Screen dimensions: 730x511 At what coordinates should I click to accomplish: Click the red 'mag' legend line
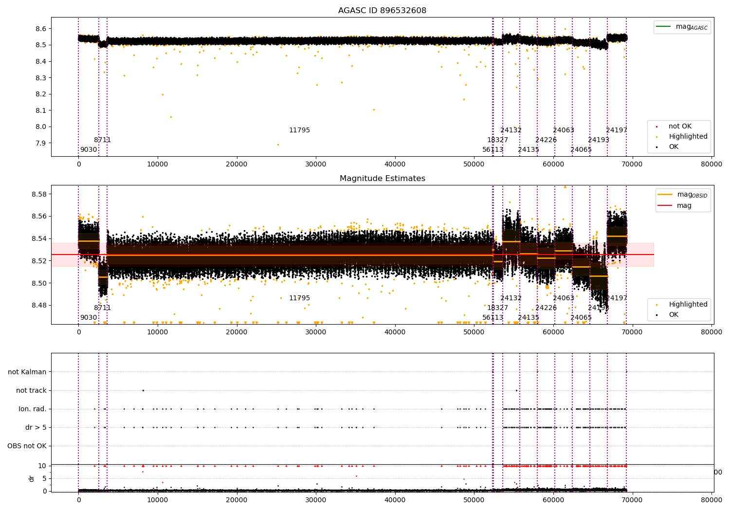(x=665, y=206)
